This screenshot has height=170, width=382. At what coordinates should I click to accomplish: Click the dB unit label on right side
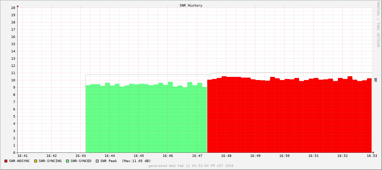click(x=375, y=80)
